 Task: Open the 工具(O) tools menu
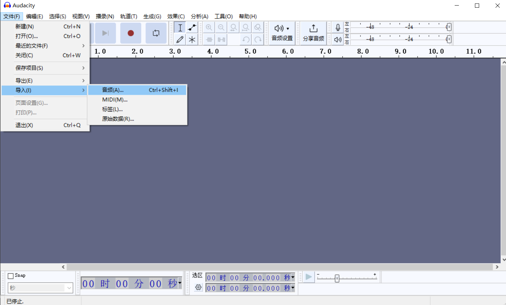[x=224, y=16]
